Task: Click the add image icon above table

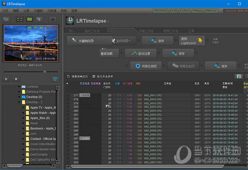Action: 239,76
